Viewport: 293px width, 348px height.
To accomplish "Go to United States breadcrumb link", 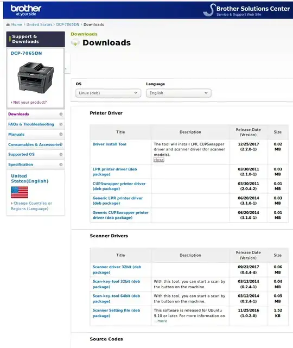I will [x=39, y=24].
